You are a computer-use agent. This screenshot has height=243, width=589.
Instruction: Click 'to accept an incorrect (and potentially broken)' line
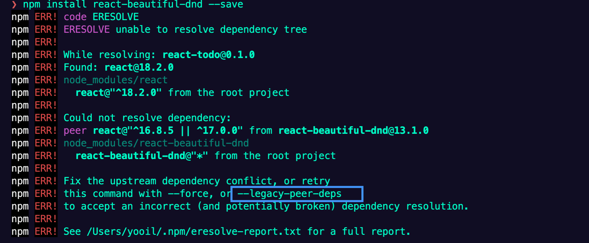(200, 206)
